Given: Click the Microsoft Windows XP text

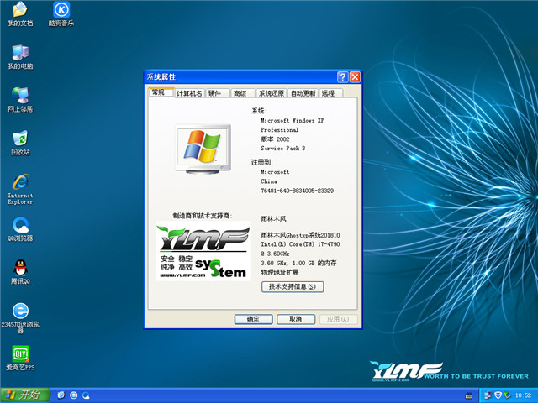Looking at the screenshot, I should click(x=292, y=120).
